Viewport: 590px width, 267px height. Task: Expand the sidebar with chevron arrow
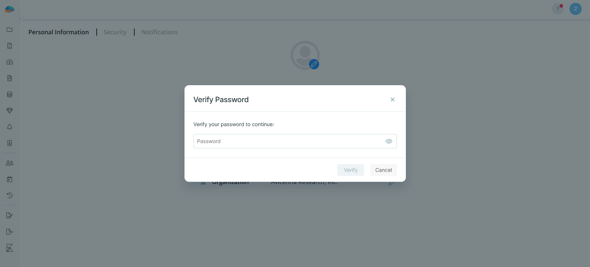click(x=20, y=19)
